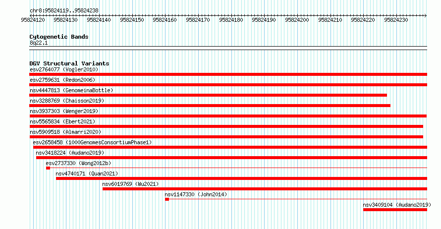
Task: Click the red bar of nsv6019769
Action: 265,189
